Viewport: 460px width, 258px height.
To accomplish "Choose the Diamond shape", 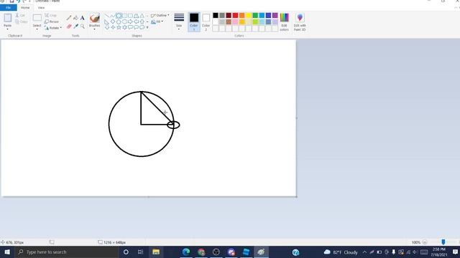I will pyautogui.click(x=113, y=21).
